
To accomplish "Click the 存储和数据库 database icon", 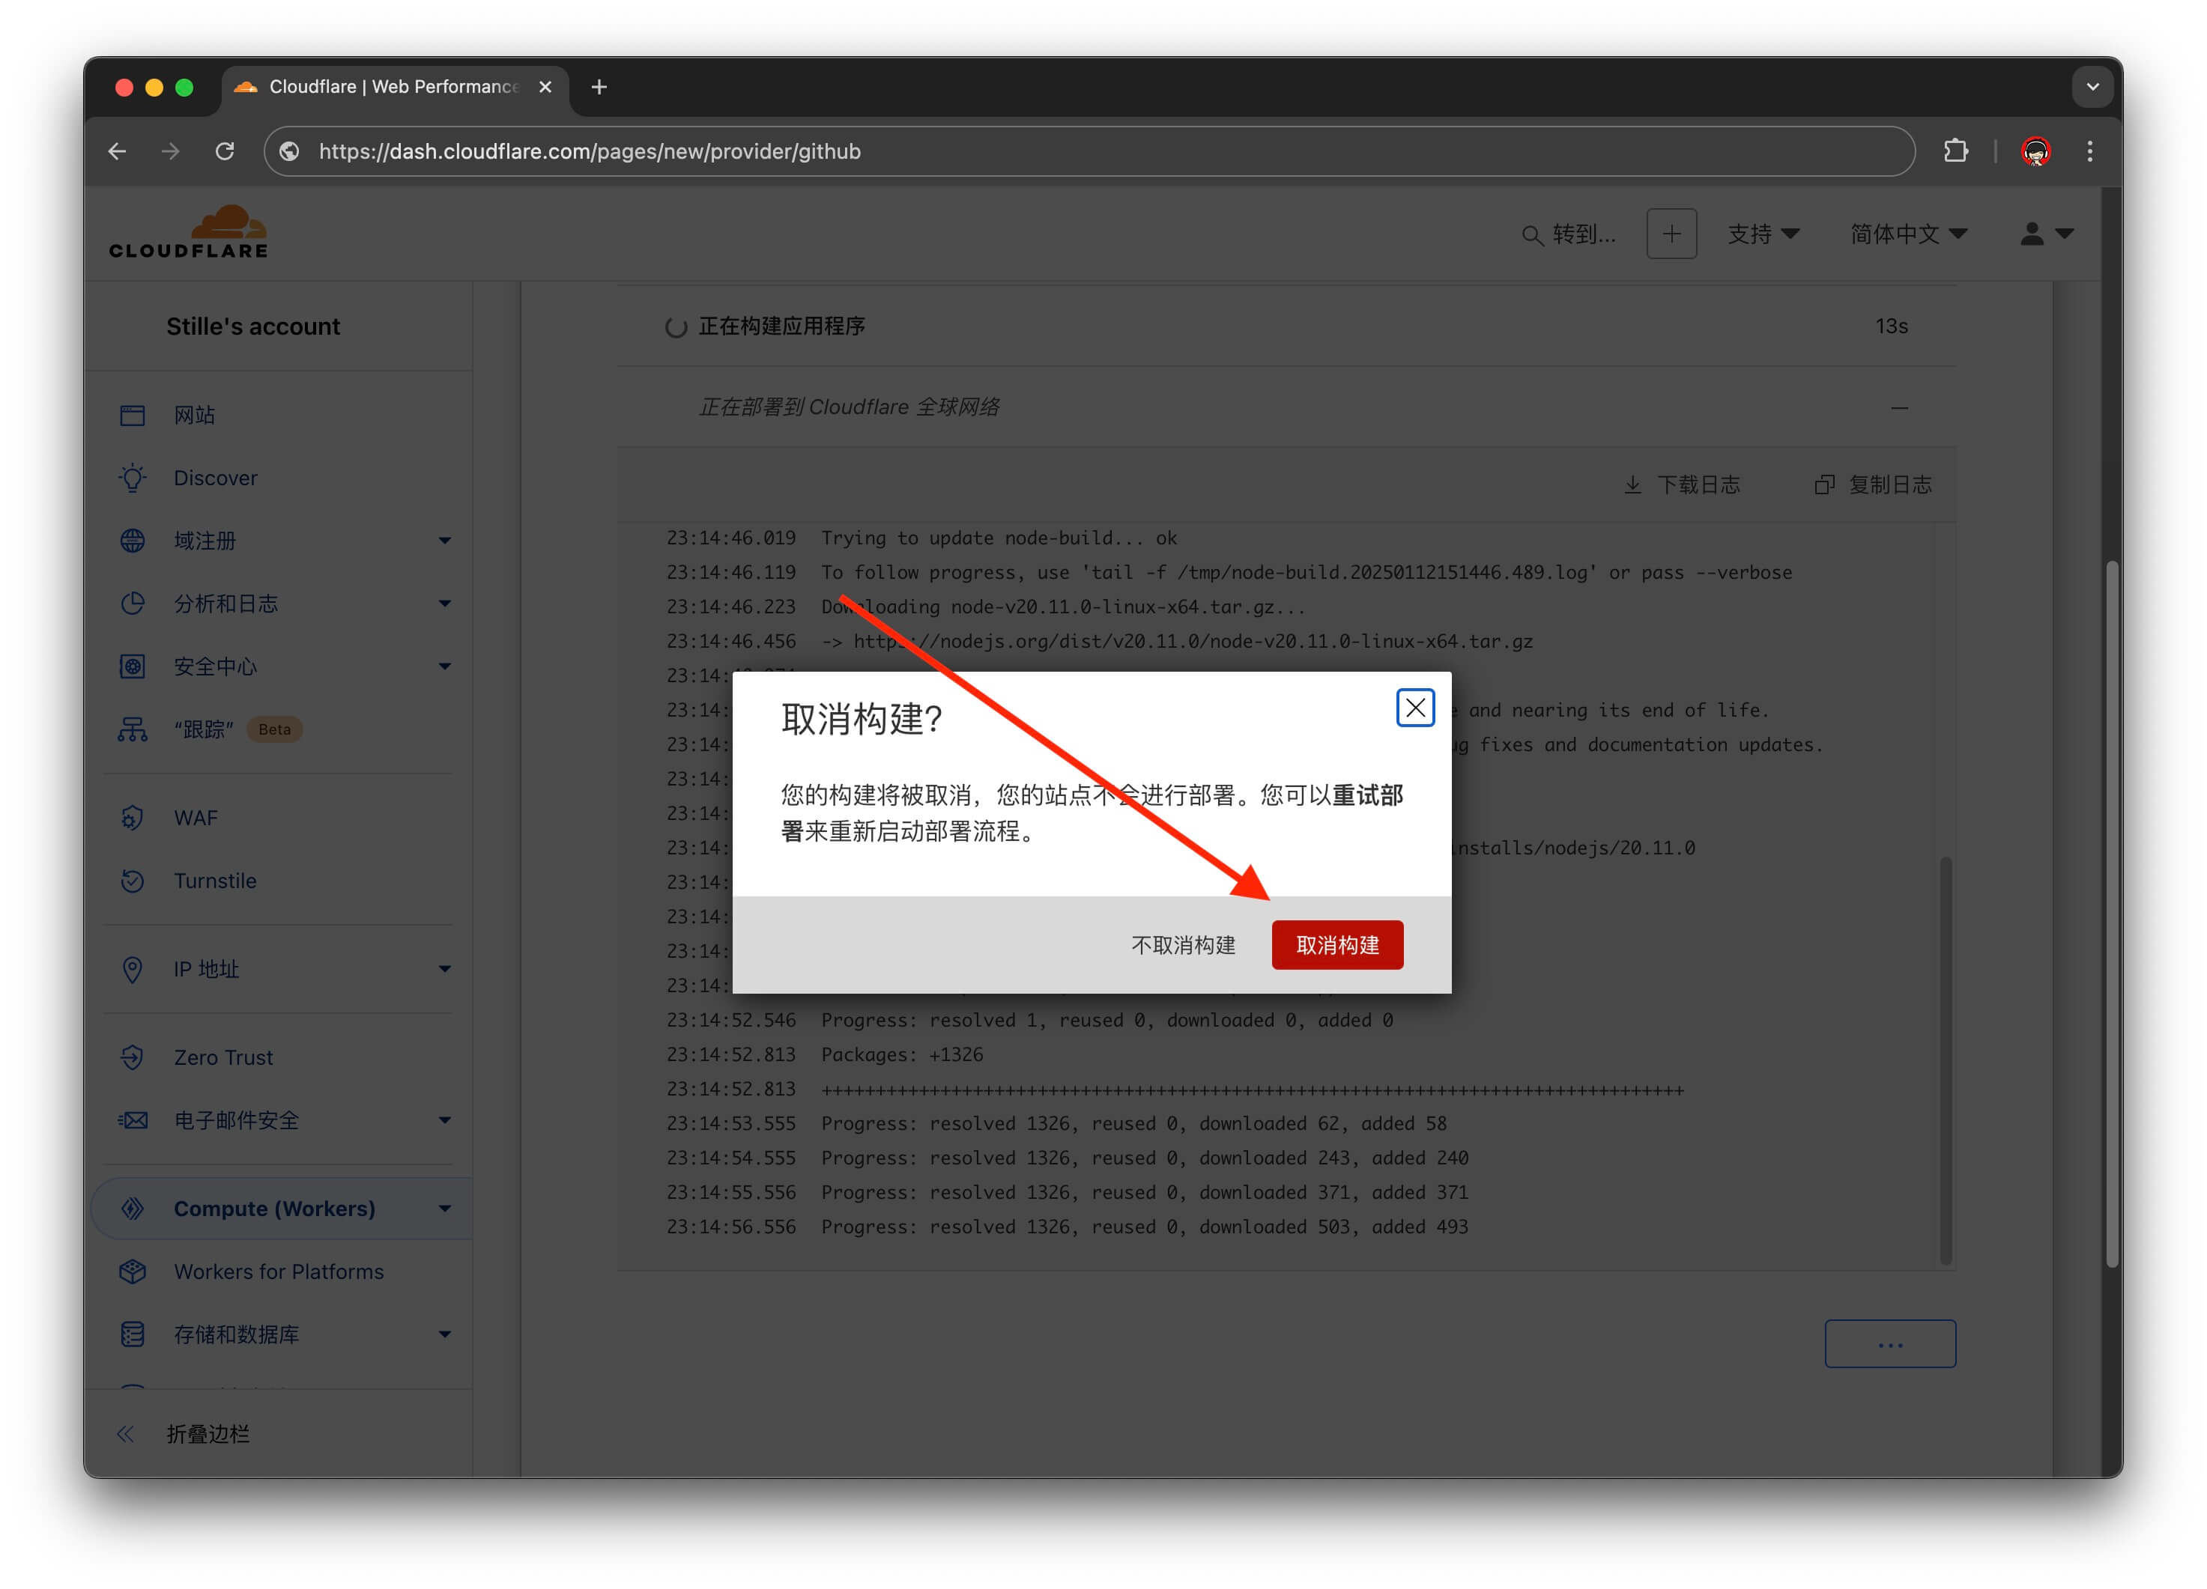I will click(x=133, y=1334).
